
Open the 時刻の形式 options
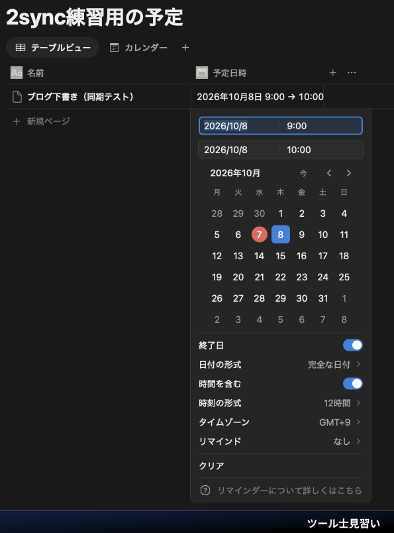[x=281, y=403]
